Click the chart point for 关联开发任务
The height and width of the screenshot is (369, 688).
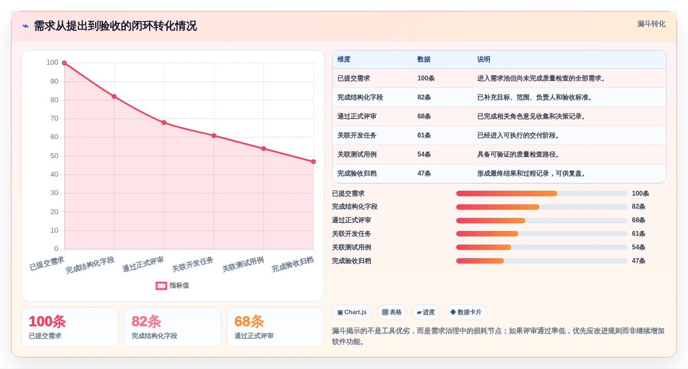[214, 135]
